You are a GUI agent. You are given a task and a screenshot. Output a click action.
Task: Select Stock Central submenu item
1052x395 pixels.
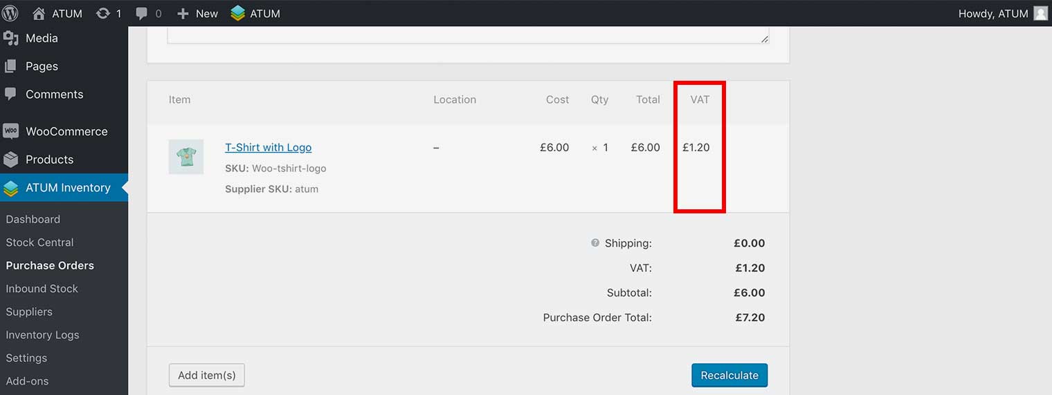39,242
